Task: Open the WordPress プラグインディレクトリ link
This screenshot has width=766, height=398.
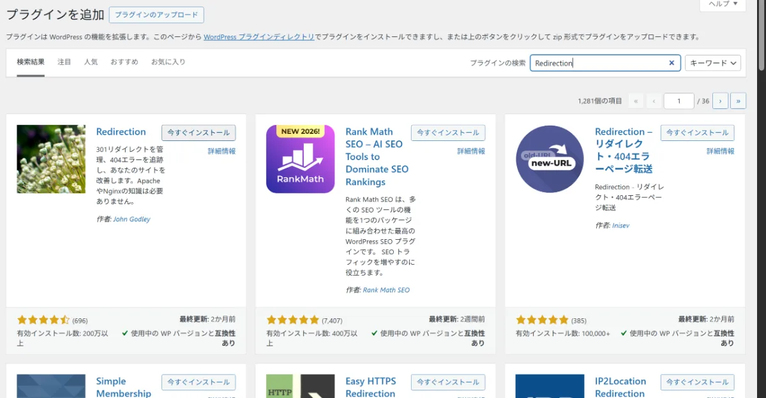Action: click(259, 37)
